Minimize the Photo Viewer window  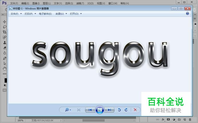(174, 9)
